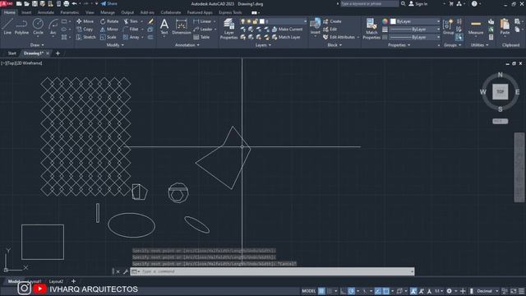Expand the Annotation panel

coord(187,45)
